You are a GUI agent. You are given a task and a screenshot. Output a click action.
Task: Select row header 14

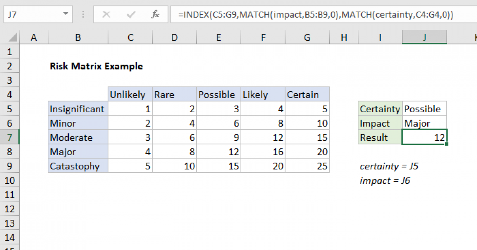click(10, 238)
